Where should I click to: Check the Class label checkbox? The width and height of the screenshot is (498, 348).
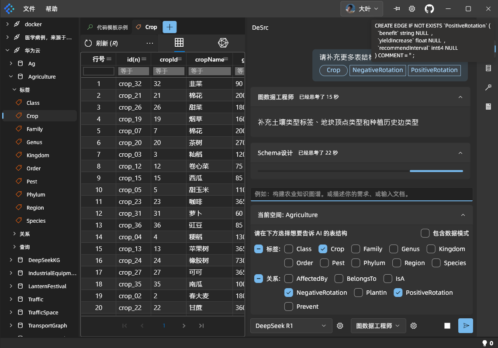click(289, 249)
